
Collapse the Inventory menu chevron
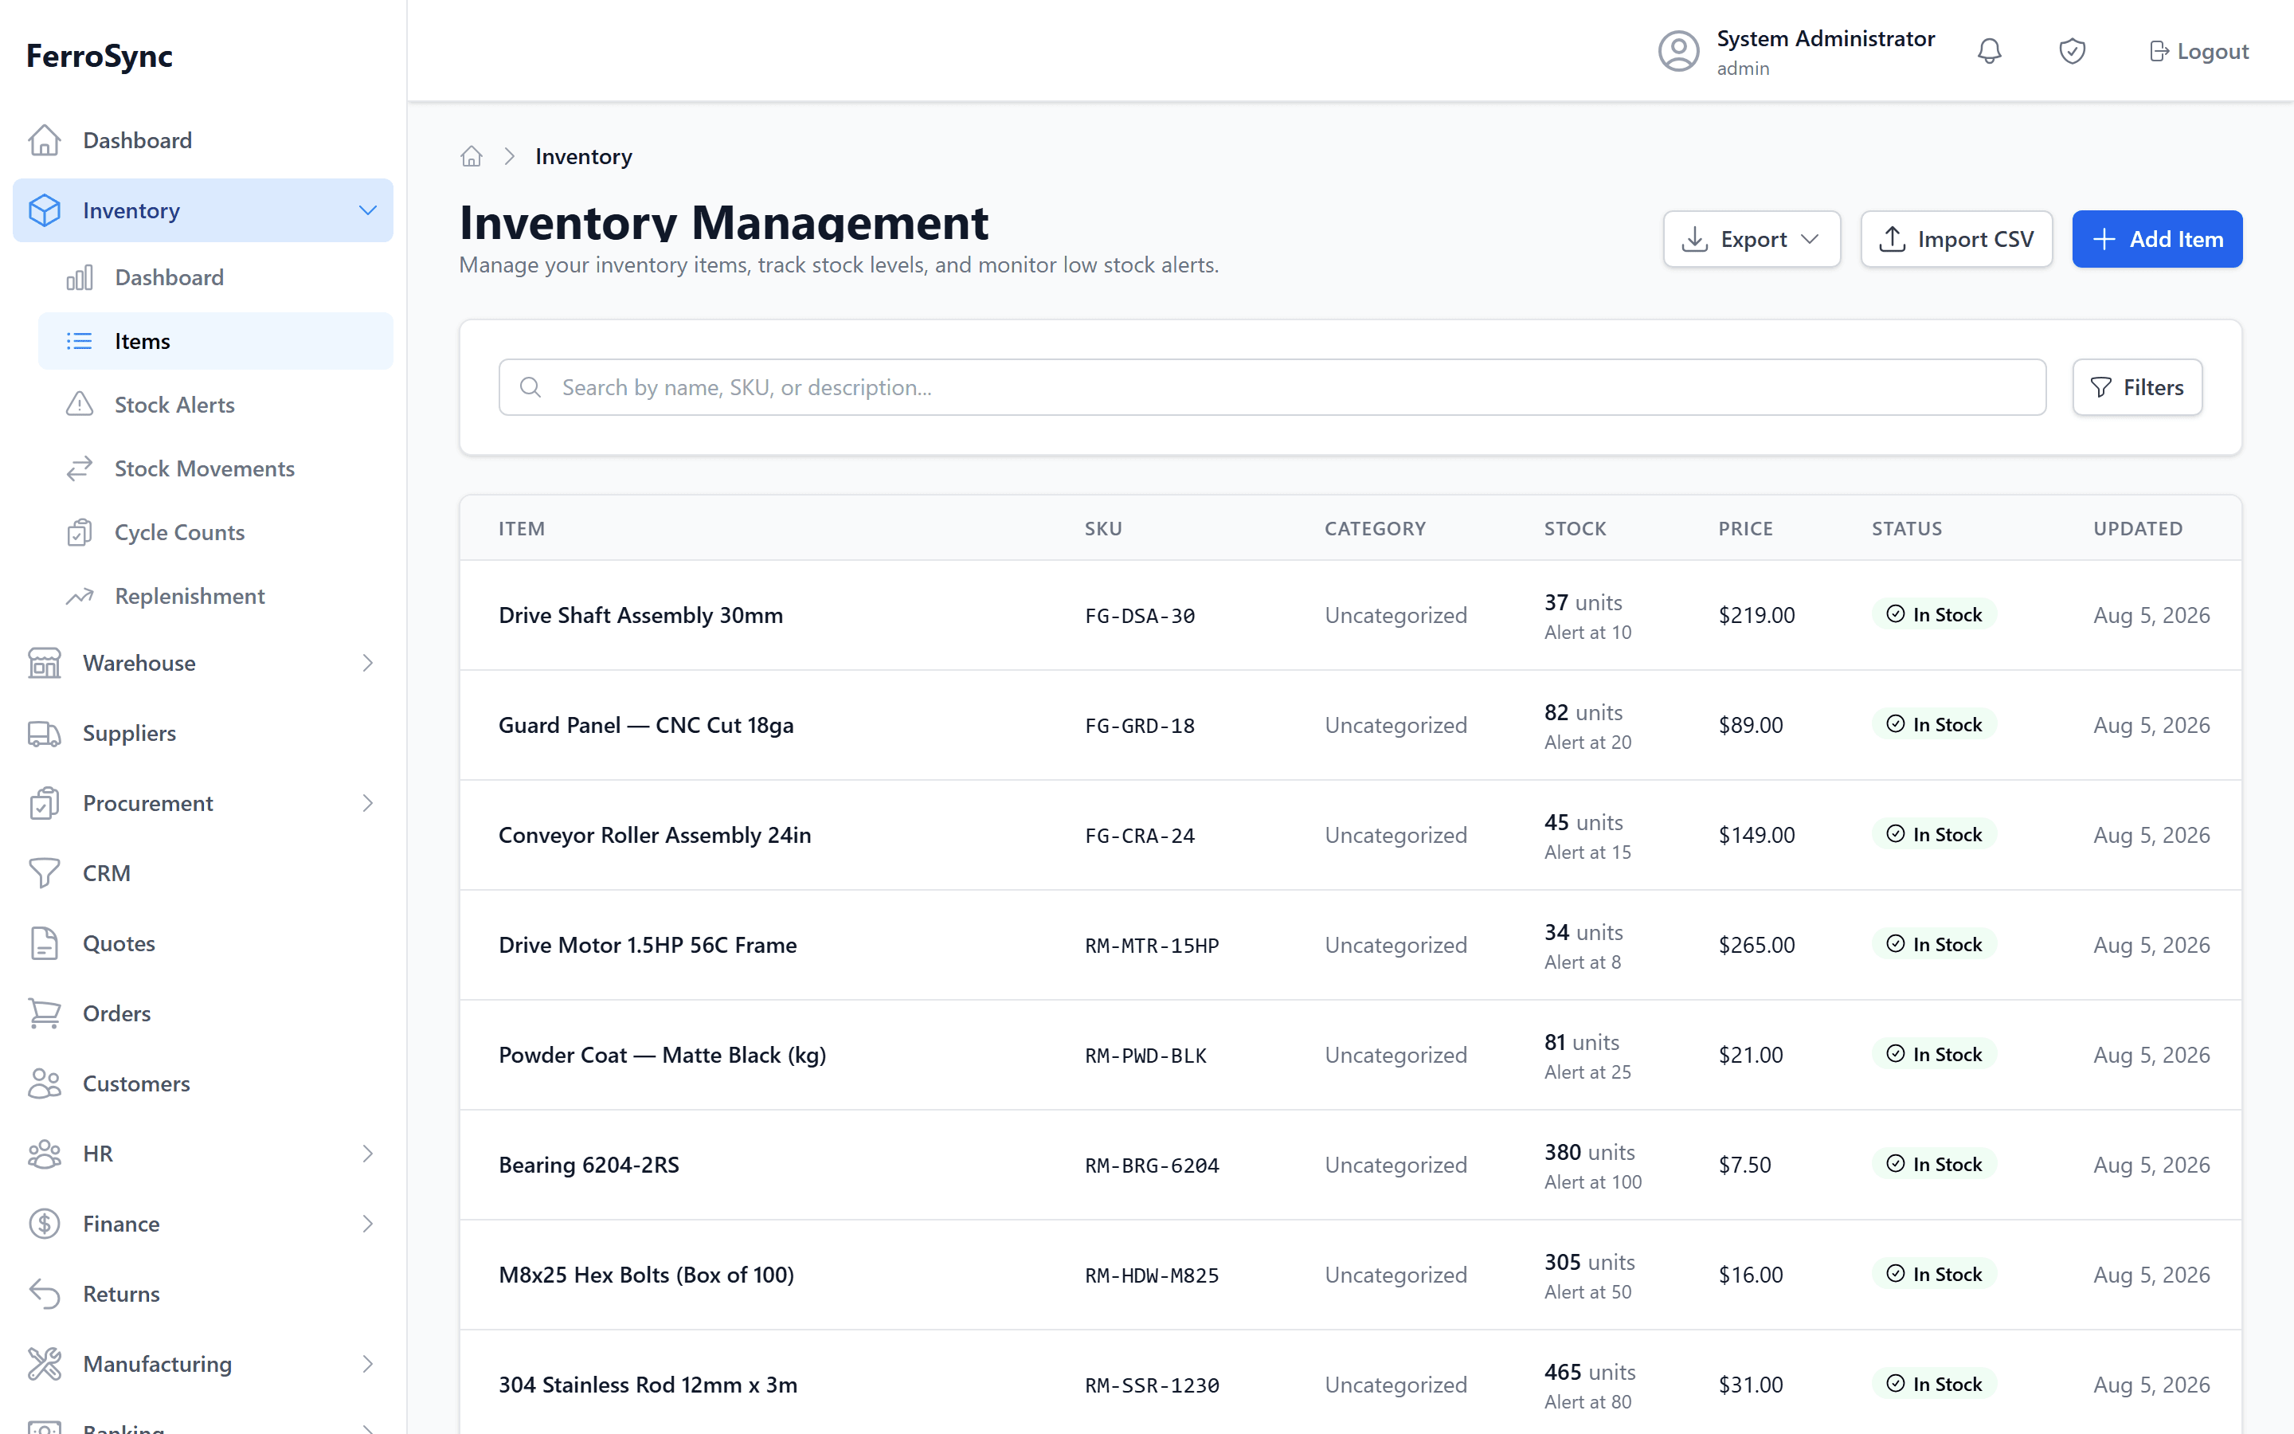(368, 210)
